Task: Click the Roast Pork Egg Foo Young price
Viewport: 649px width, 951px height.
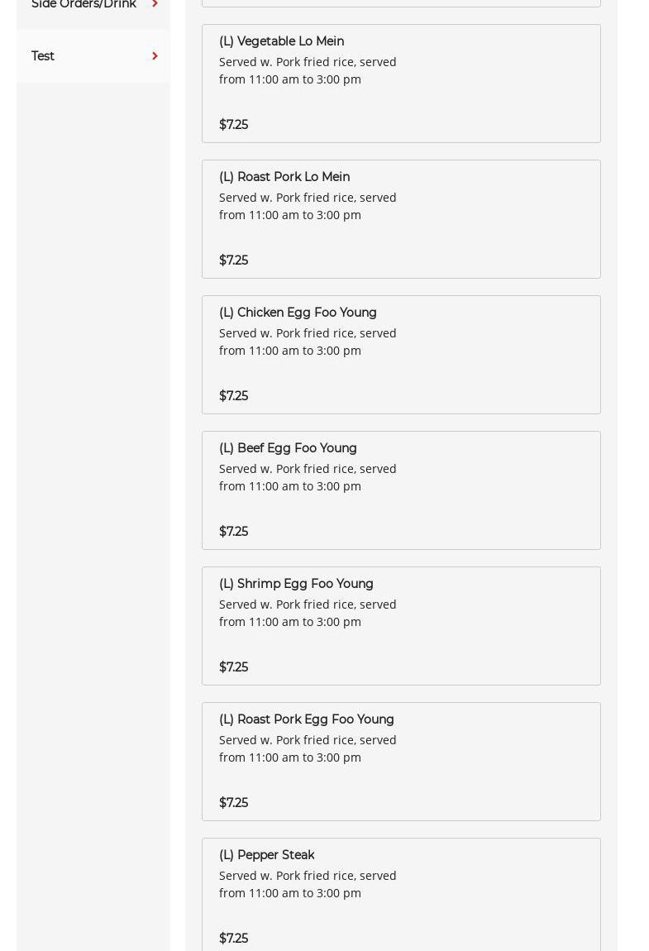Action: [x=233, y=803]
